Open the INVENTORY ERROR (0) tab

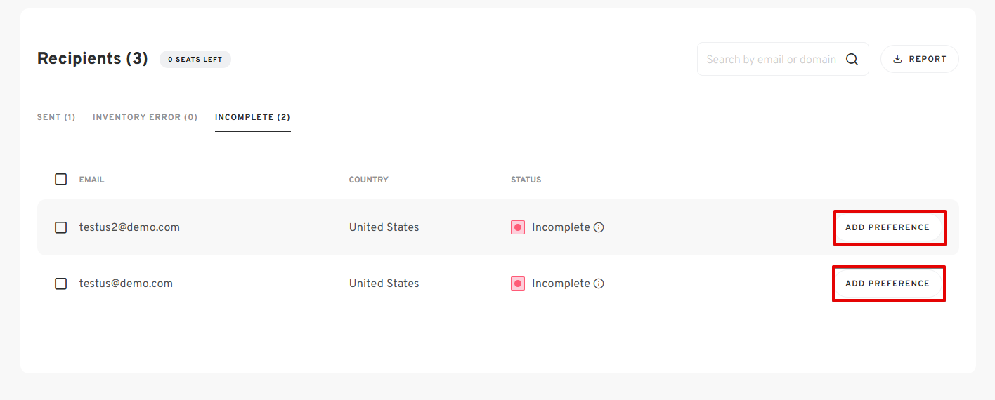[x=145, y=117]
